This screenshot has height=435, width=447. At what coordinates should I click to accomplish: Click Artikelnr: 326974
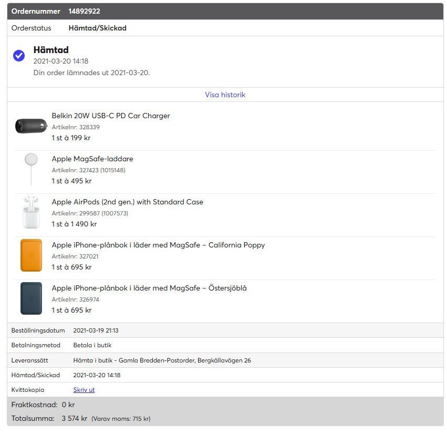click(75, 299)
